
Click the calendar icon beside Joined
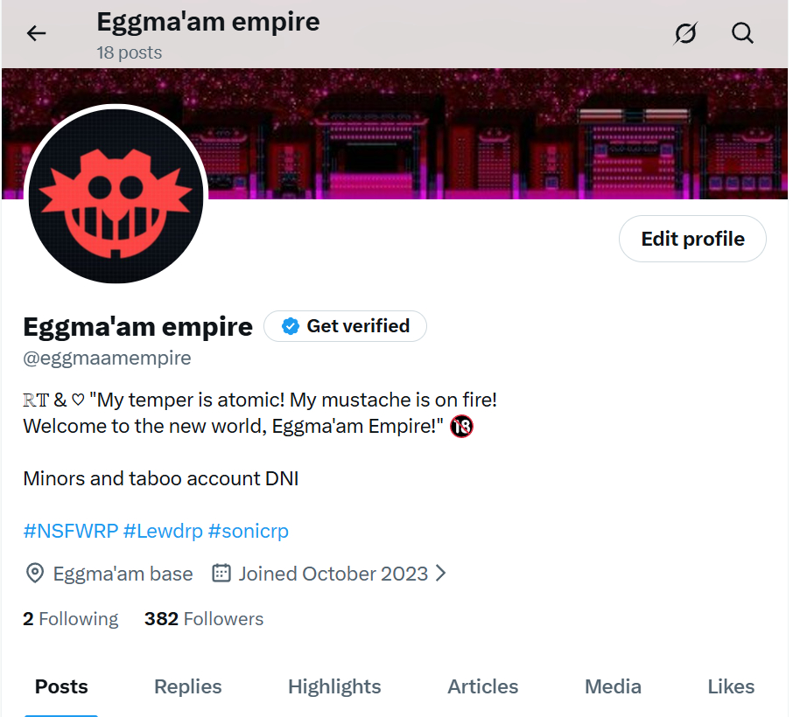click(221, 573)
